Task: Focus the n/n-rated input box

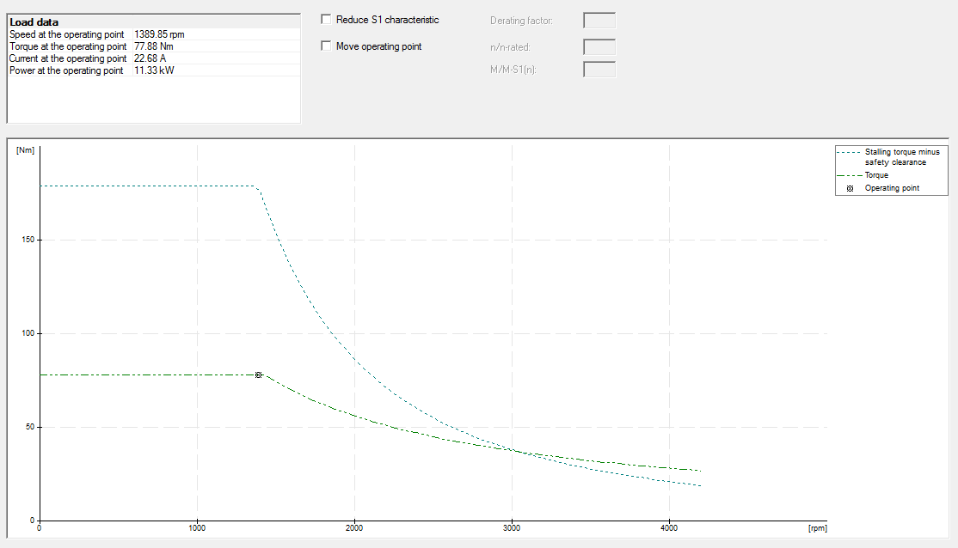Action: pos(599,47)
